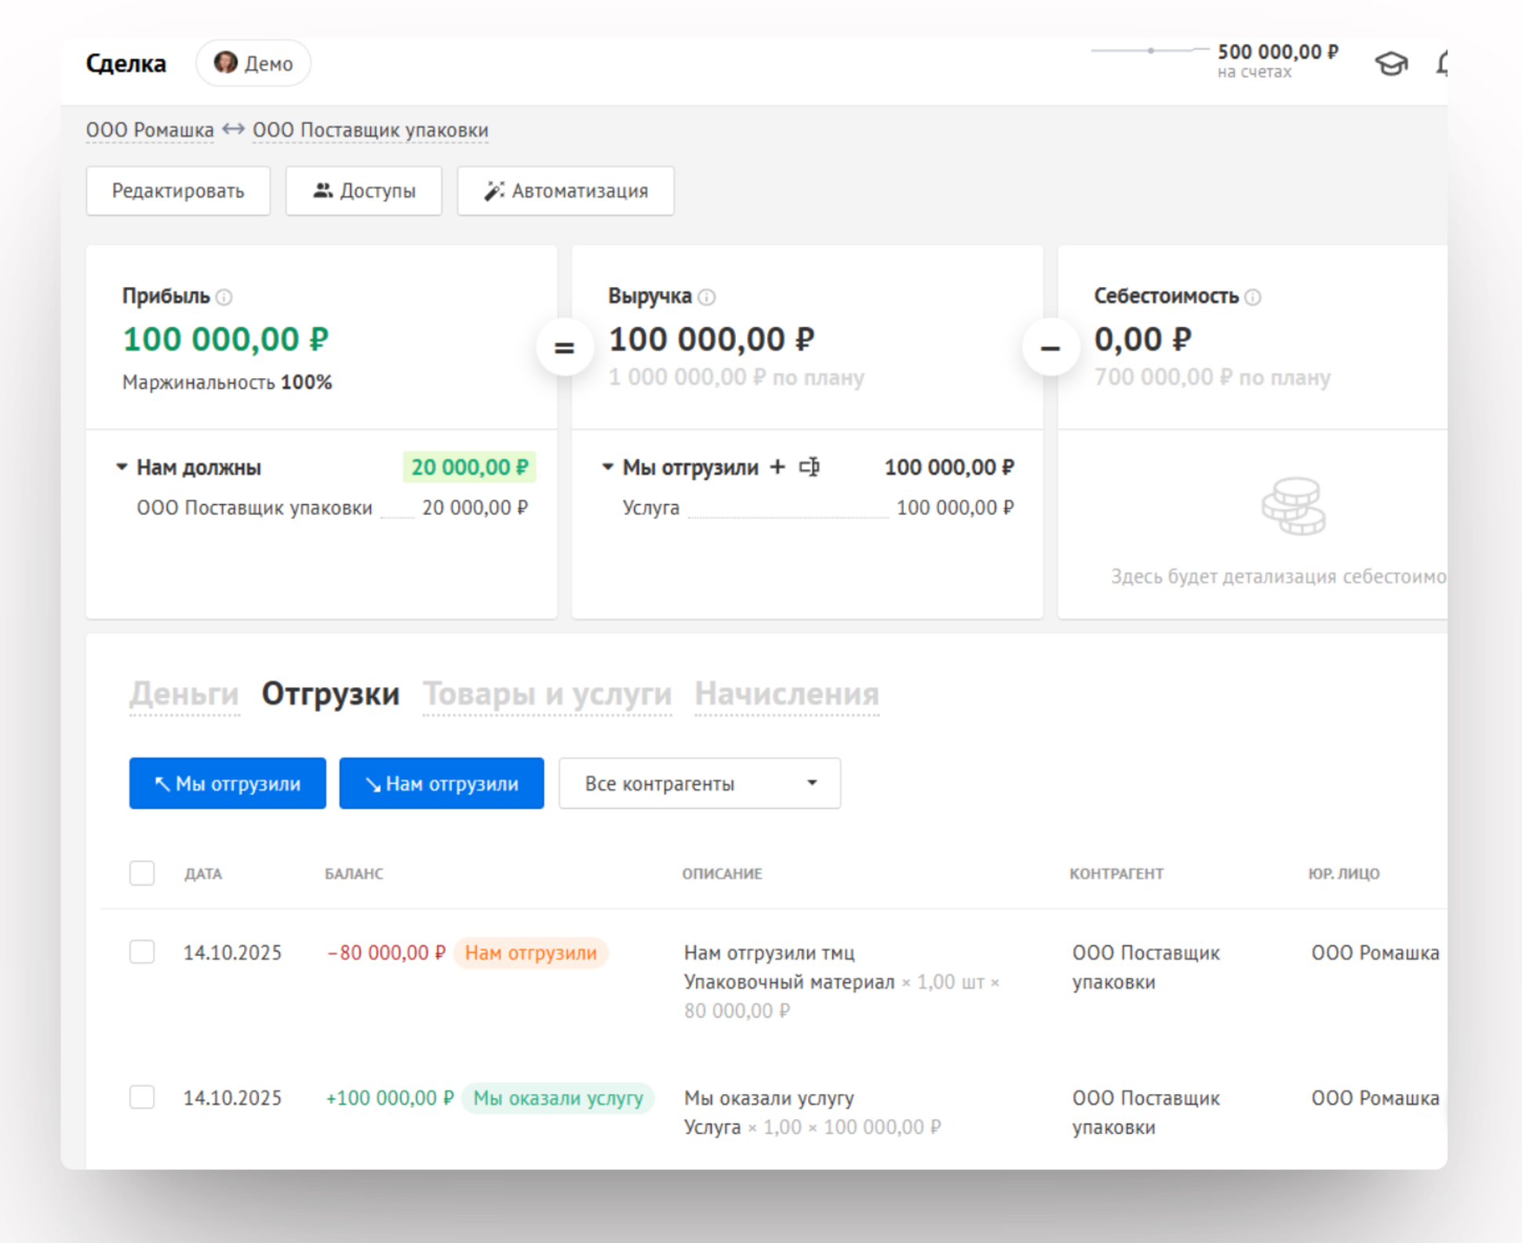Click the split icon beside Мы отгрузили

[x=809, y=467]
